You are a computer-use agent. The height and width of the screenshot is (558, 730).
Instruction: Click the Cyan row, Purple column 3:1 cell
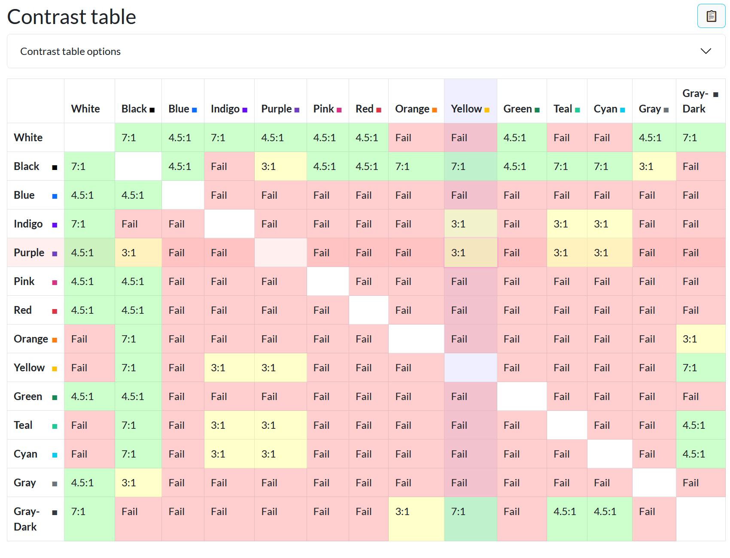pos(280,454)
